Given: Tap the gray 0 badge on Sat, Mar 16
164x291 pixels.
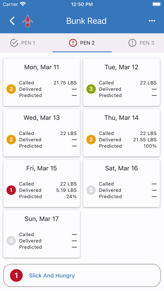Looking at the screenshot, I should (91, 190).
